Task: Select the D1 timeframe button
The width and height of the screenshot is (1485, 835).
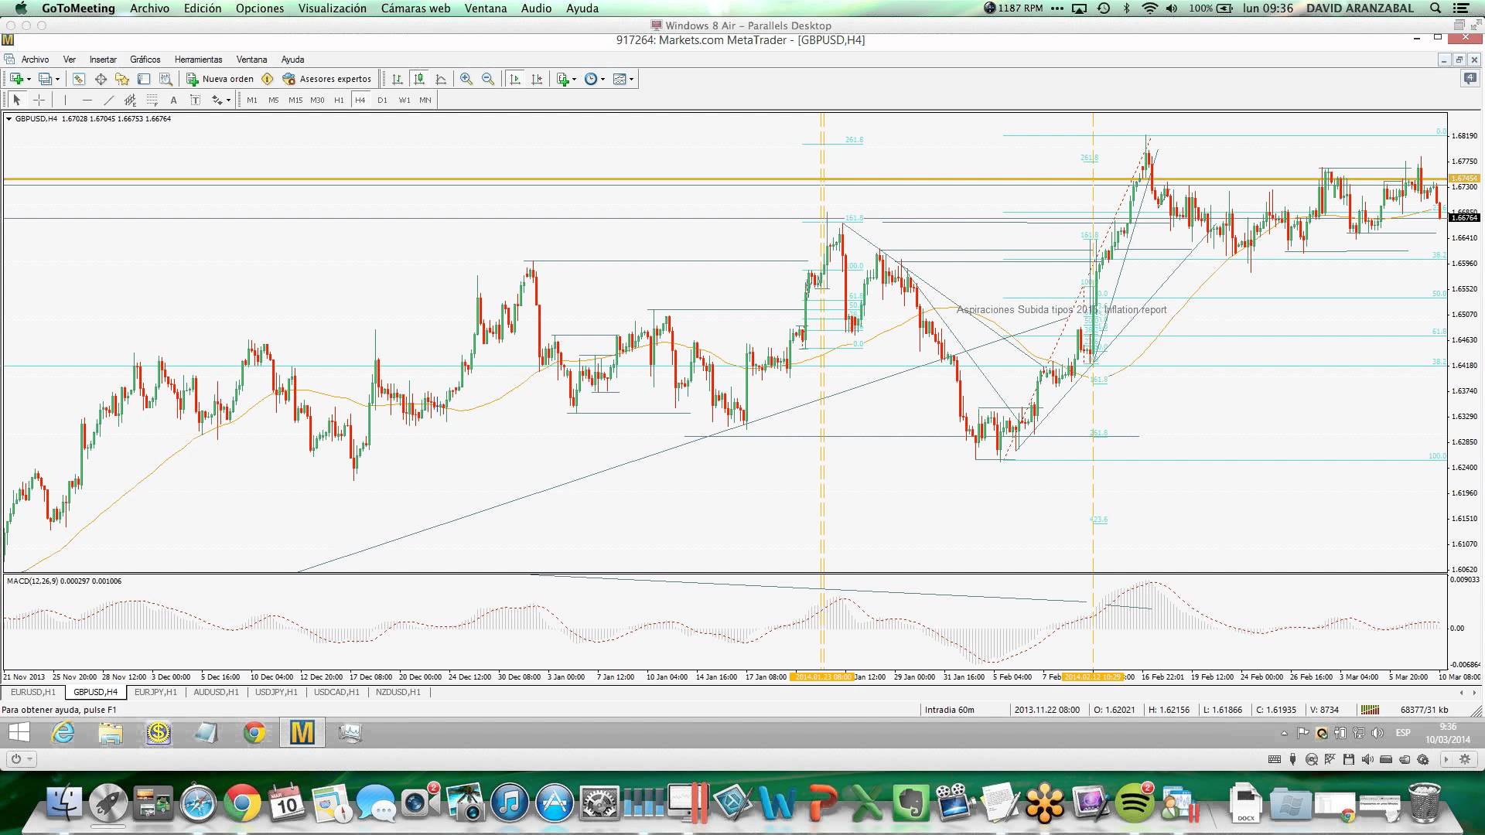Action: (382, 100)
